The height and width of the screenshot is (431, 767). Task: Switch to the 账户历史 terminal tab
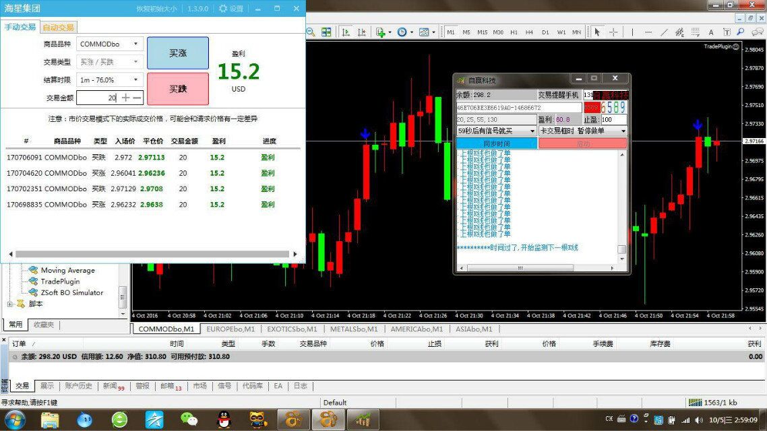click(x=79, y=386)
